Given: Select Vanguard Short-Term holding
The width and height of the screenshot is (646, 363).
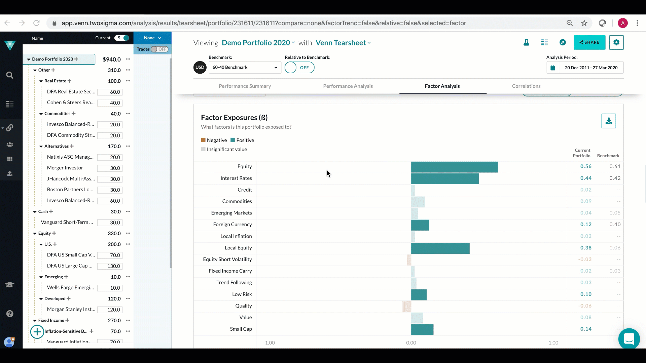Looking at the screenshot, I should coord(67,222).
